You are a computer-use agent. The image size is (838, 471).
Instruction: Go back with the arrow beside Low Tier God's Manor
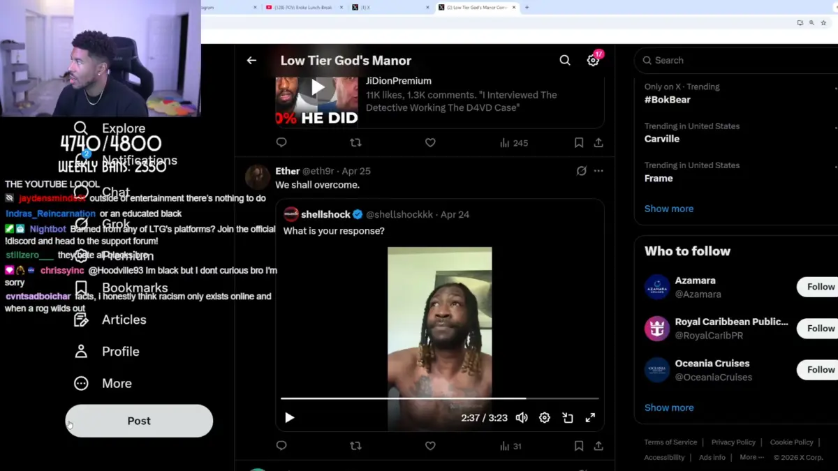(251, 61)
